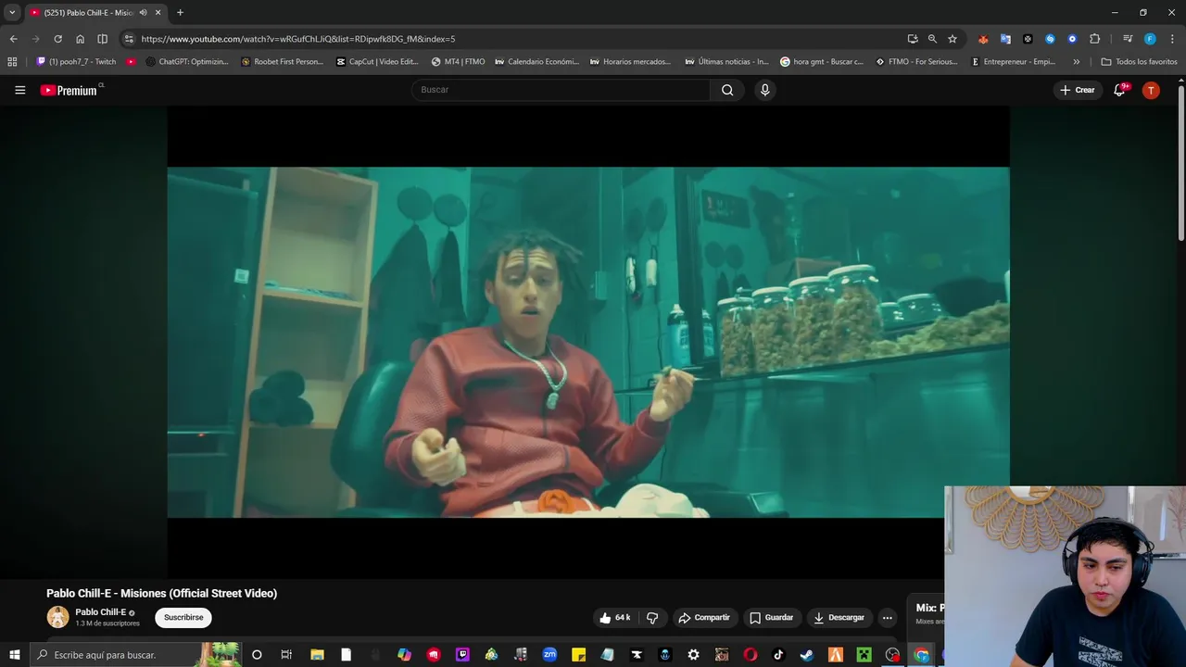Open File Explorer from the taskbar
Viewport: 1186px width, 667px height.
pyautogui.click(x=317, y=655)
